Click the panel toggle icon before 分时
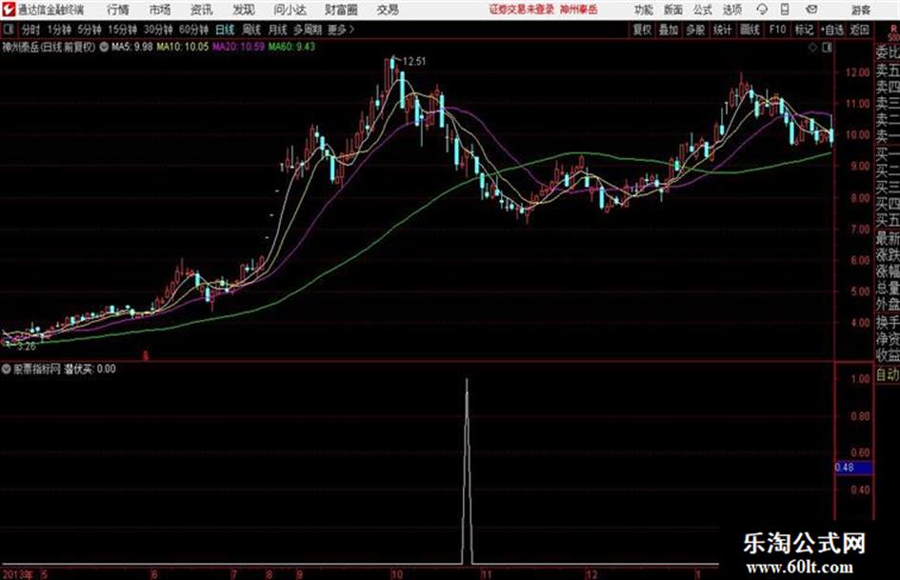This screenshot has width=900, height=580. (8, 30)
